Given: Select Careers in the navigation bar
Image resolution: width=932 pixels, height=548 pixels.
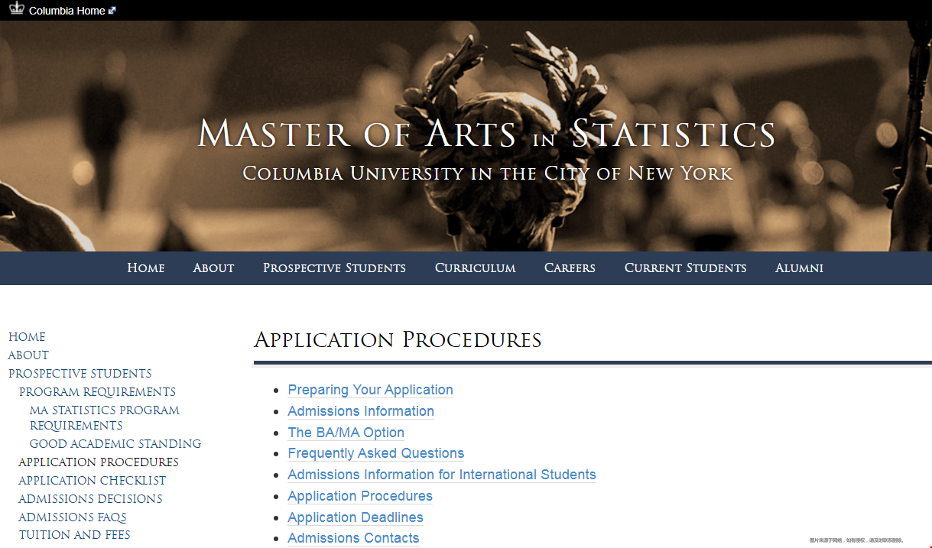Looking at the screenshot, I should point(570,268).
